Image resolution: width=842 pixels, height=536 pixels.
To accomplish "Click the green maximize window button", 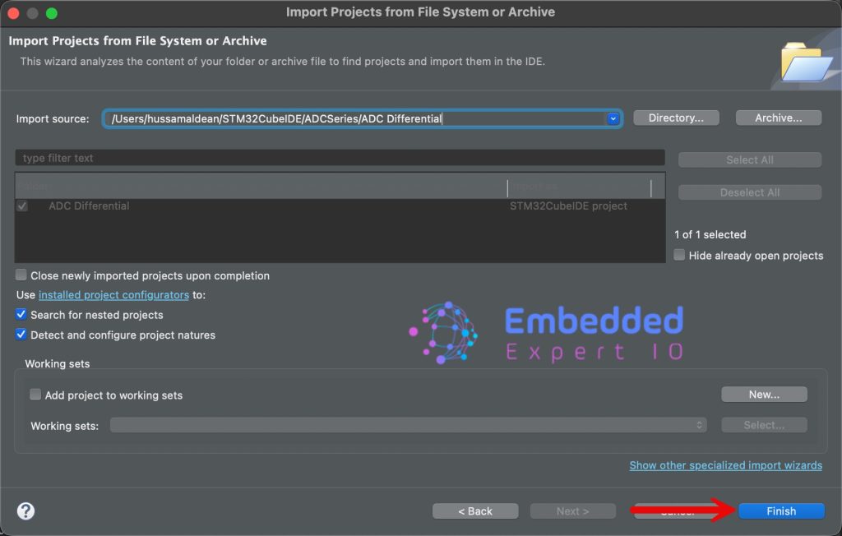I will pos(52,13).
